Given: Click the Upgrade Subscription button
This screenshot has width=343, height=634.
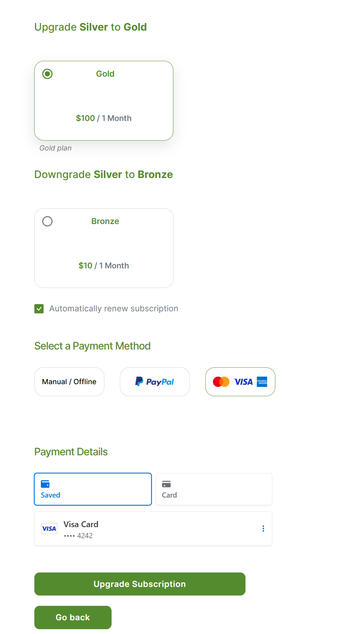Looking at the screenshot, I should click(x=140, y=584).
